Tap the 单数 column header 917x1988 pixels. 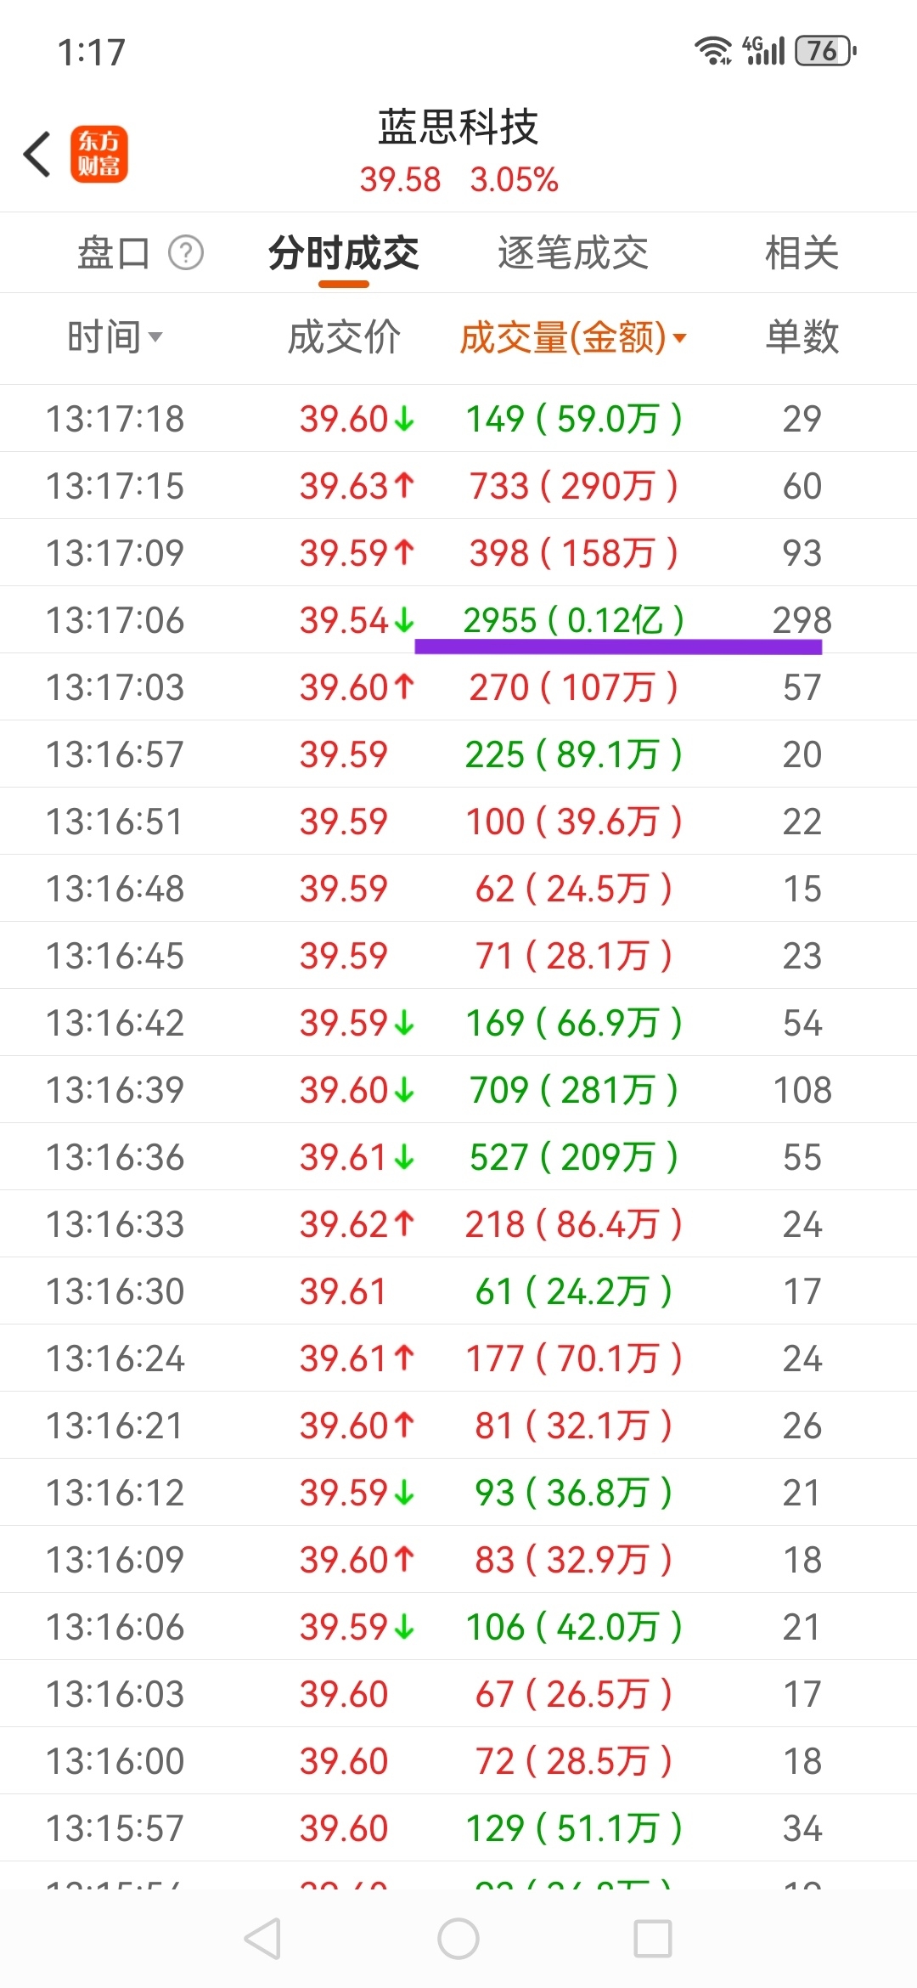pos(802,337)
